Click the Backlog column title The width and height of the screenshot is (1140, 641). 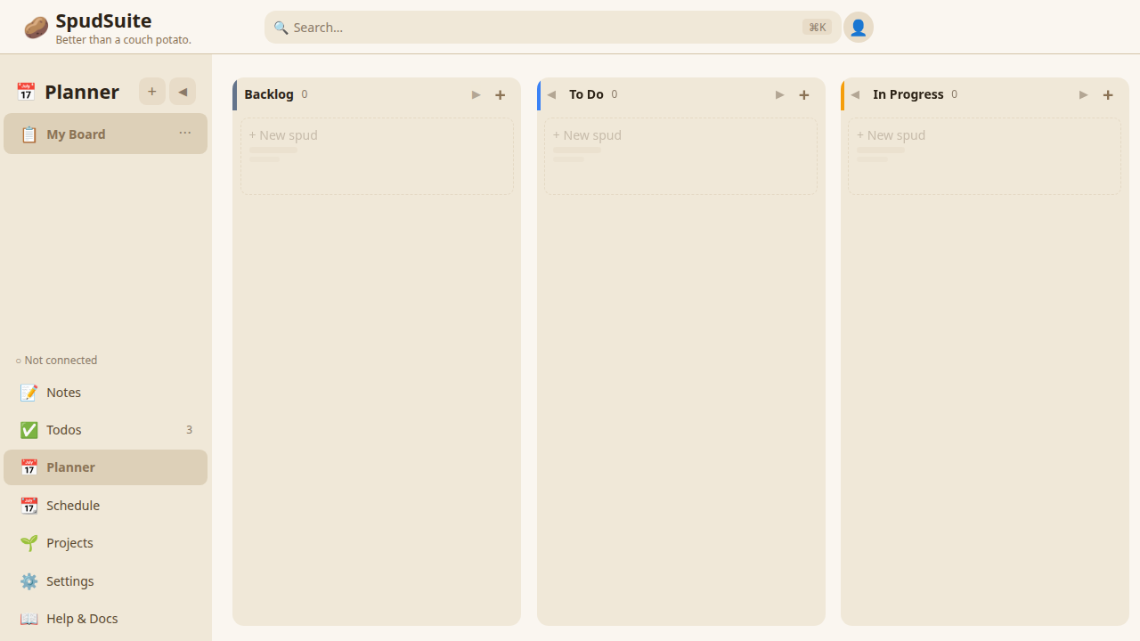point(269,94)
